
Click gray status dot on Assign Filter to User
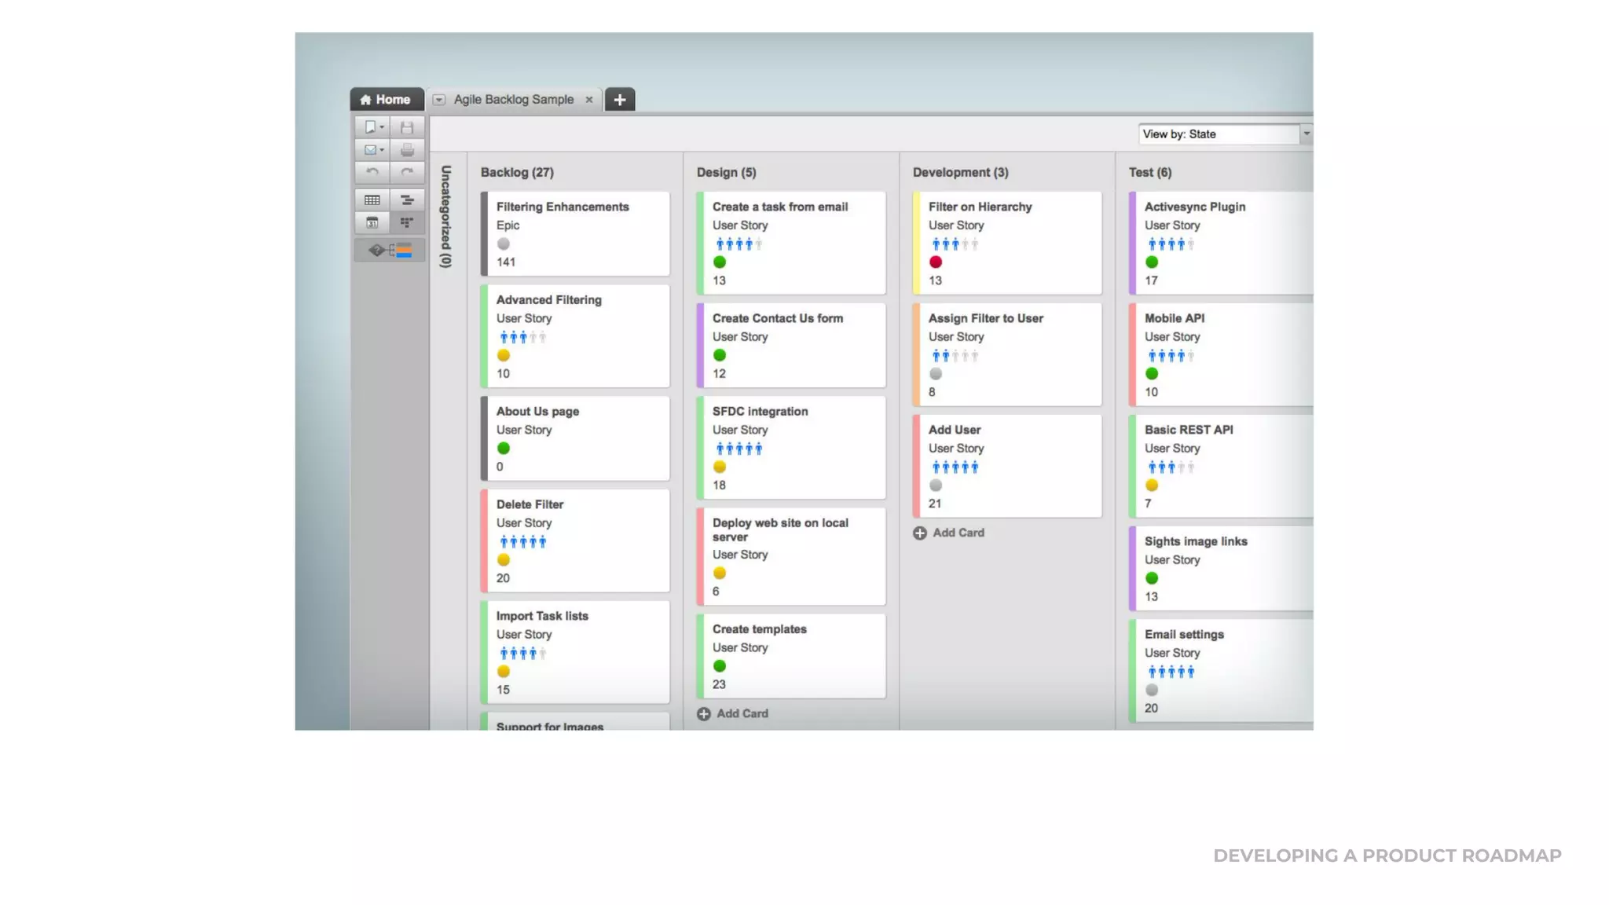935,374
